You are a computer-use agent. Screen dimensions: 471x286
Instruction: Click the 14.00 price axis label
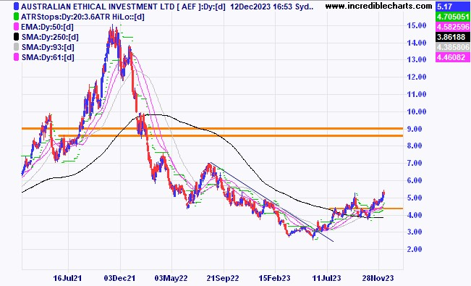[417, 43]
